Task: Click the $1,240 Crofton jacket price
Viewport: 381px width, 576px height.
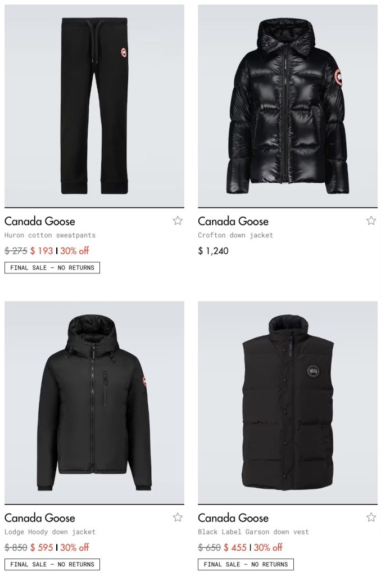Action: [x=213, y=251]
